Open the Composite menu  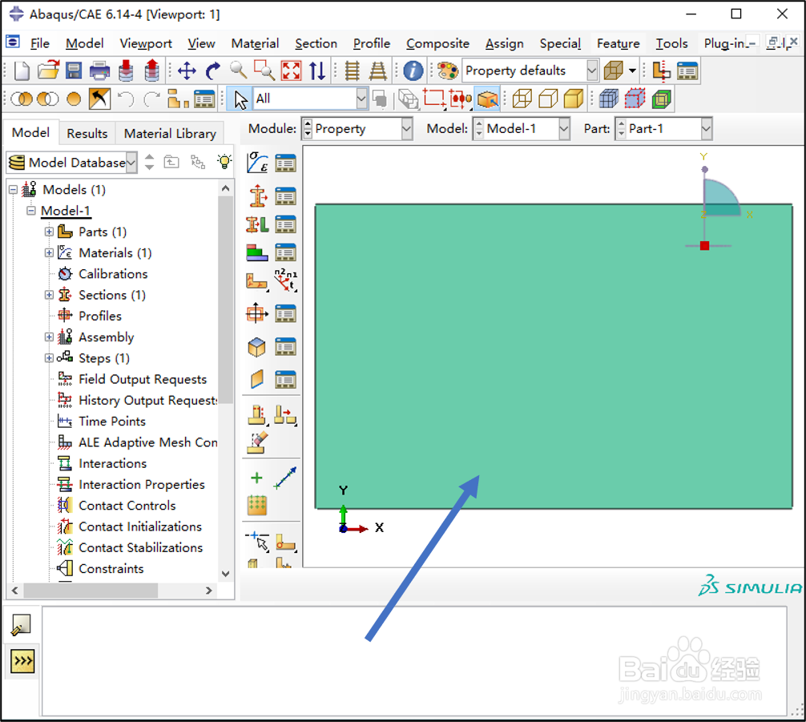(437, 44)
